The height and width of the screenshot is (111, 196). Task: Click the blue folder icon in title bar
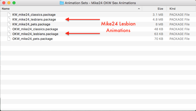click(x=62, y=3)
